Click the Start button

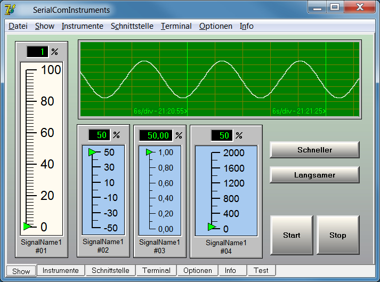coord(292,235)
